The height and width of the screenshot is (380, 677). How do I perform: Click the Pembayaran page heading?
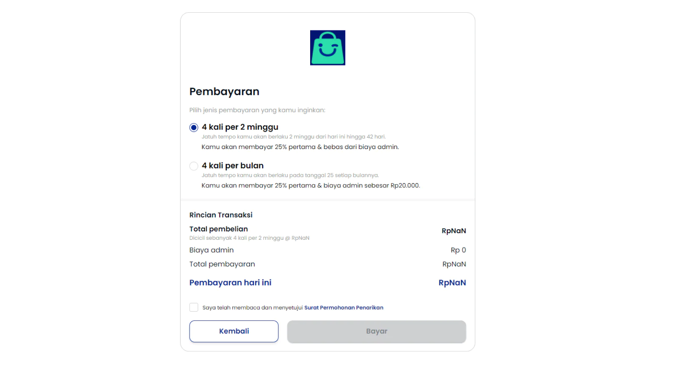[x=224, y=92]
